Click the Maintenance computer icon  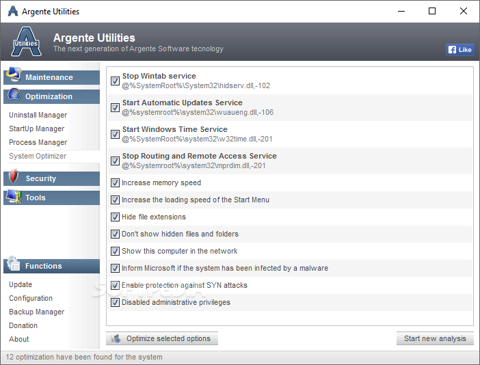(14, 75)
